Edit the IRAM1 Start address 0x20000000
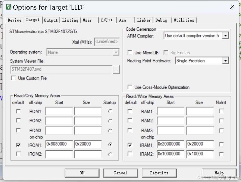This screenshot has height=182, width=241. 171,144
